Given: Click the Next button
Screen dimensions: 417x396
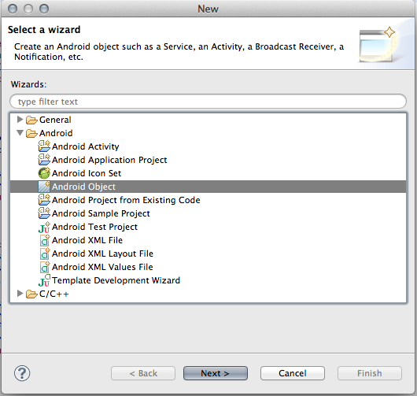Looking at the screenshot, I should [x=216, y=373].
